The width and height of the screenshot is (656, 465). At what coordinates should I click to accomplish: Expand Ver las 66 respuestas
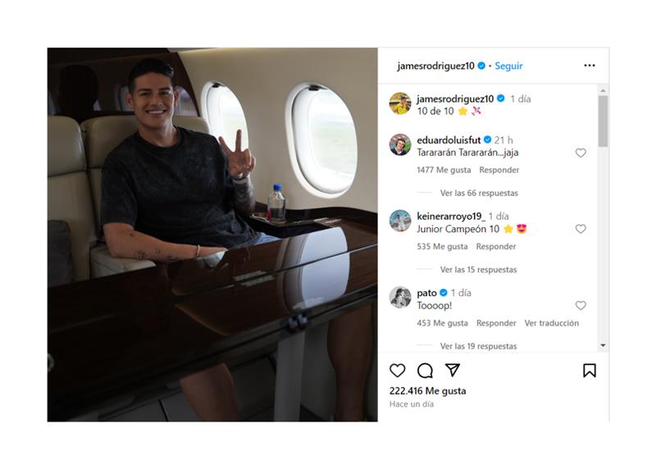tap(479, 193)
